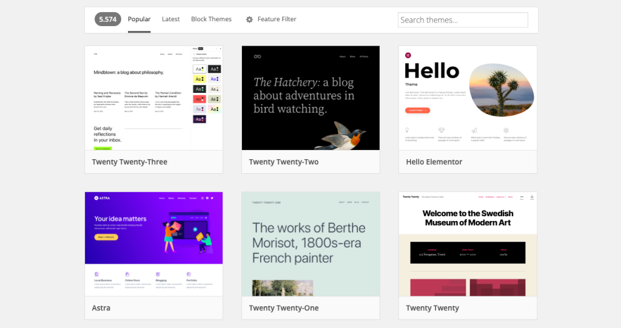
Task: Click the Elementor logo icon in Hello preview
Action: [x=408, y=55]
